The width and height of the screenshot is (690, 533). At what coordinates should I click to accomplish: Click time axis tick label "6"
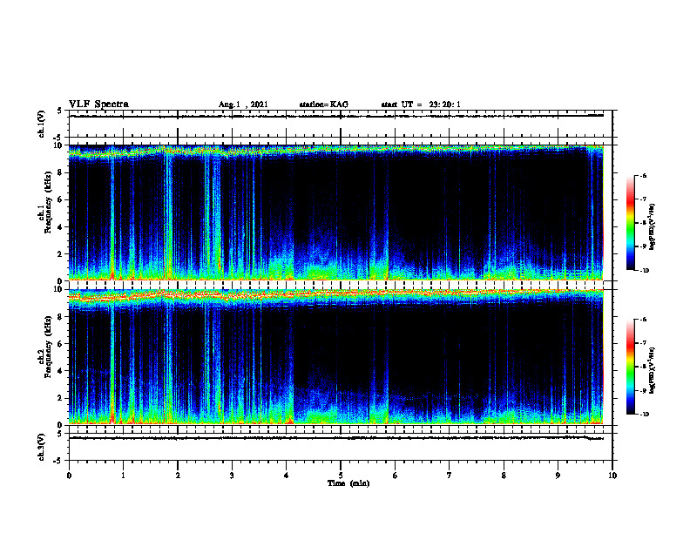tap(396, 476)
